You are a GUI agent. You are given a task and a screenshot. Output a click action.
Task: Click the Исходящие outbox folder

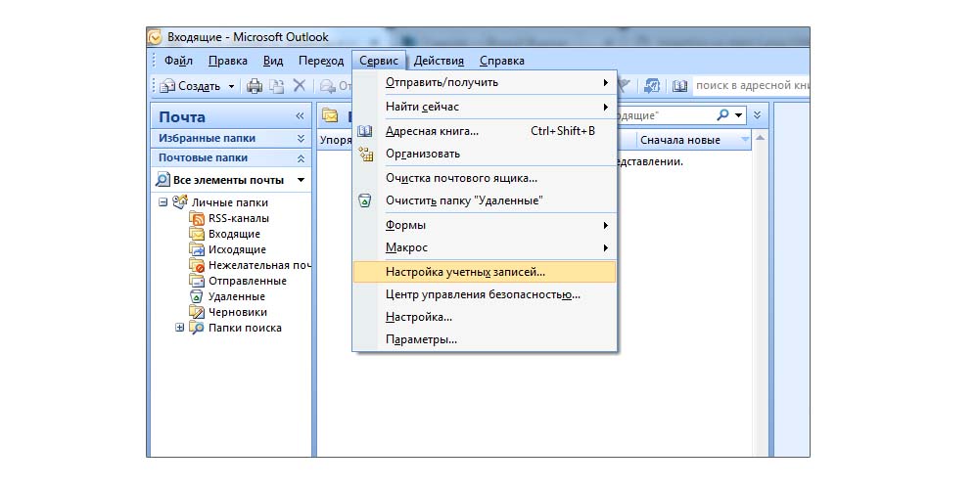pyautogui.click(x=237, y=249)
